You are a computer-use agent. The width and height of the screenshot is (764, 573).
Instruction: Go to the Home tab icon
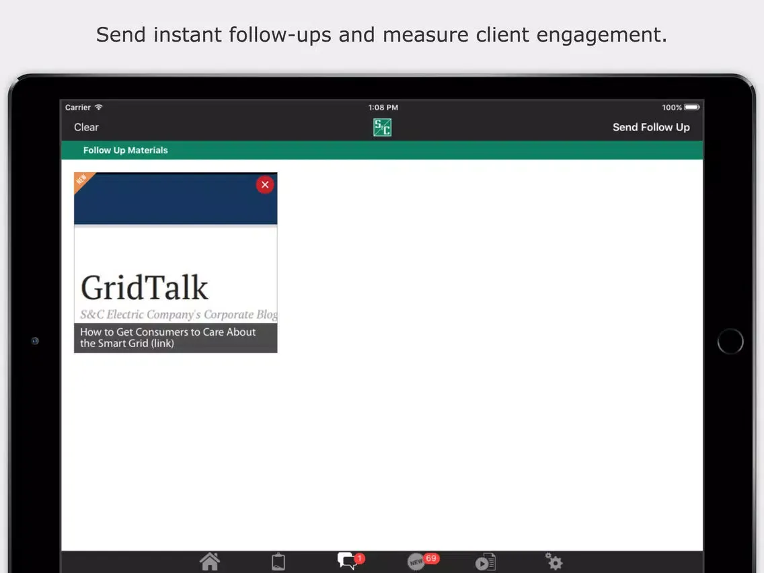[210, 562]
